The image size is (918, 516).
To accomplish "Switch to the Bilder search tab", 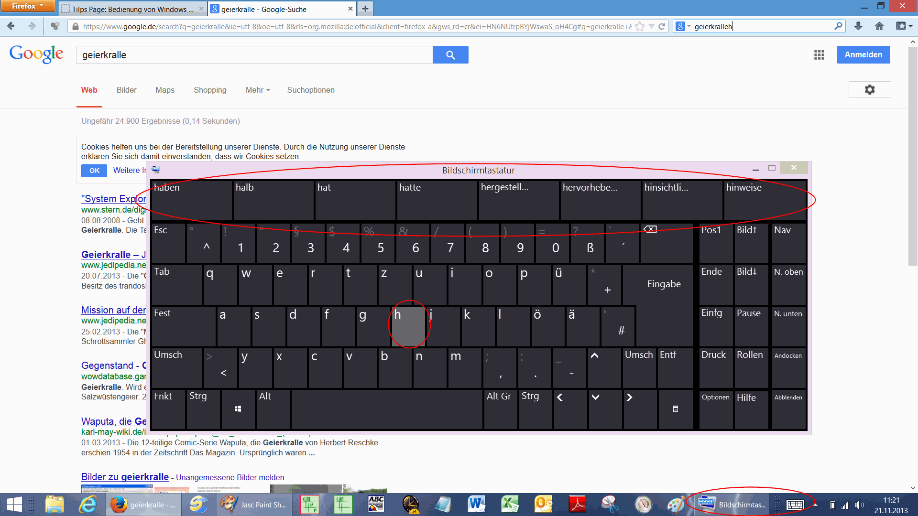I will click(x=126, y=90).
